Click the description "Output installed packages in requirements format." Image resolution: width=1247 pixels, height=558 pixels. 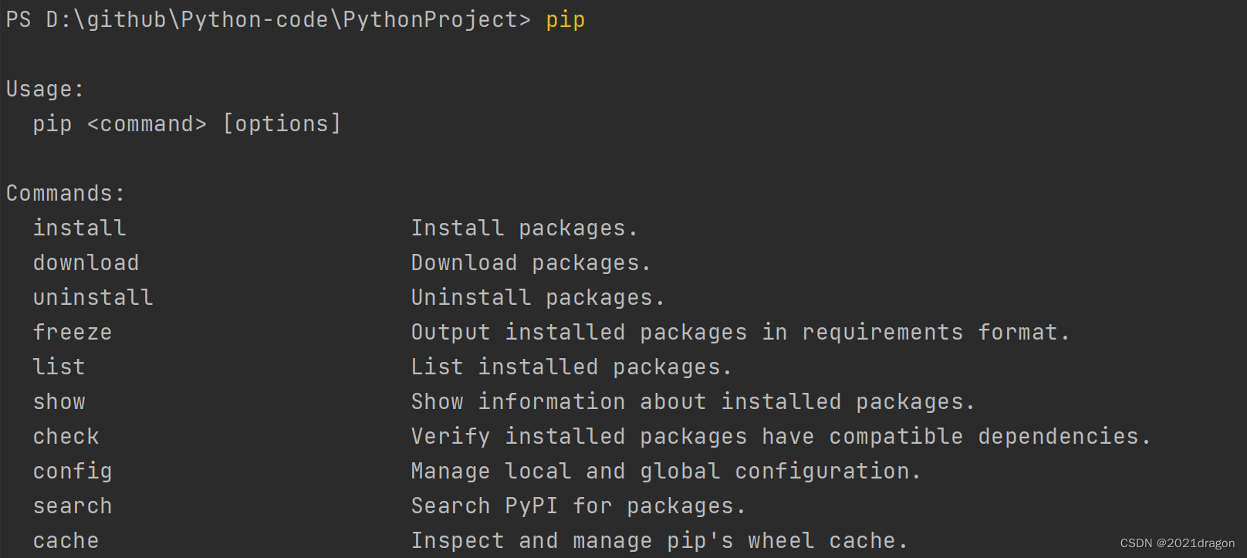740,333
